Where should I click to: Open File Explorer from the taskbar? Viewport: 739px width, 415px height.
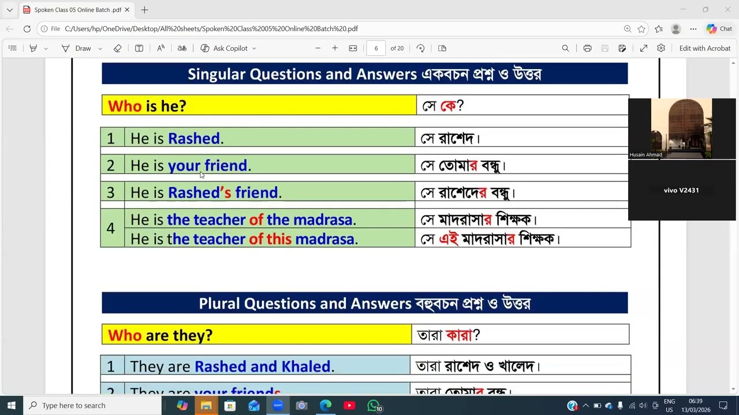pos(206,405)
